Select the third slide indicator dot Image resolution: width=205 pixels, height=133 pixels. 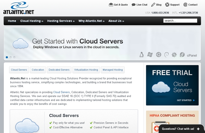(x=14, y=57)
